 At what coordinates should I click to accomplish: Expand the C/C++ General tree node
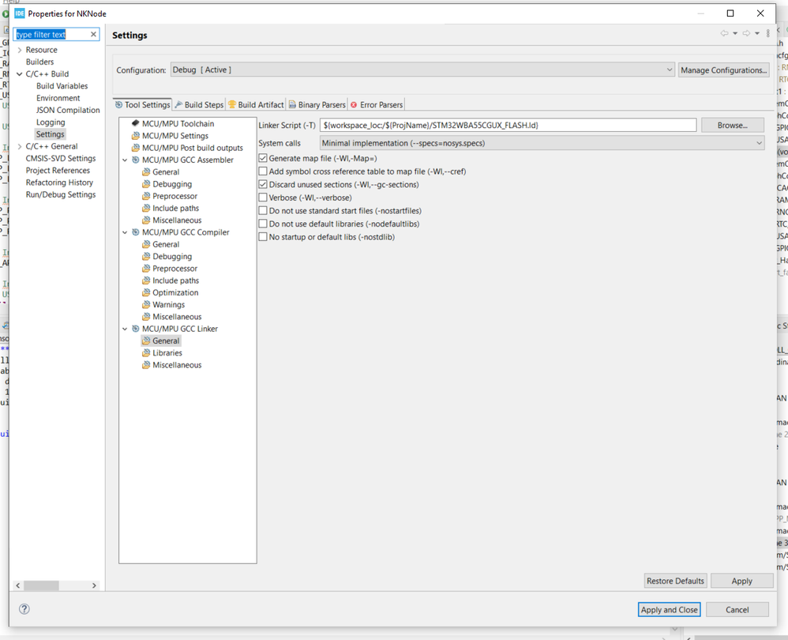click(20, 146)
